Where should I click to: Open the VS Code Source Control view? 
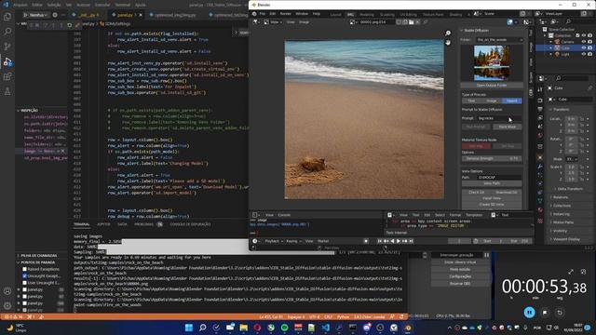[7, 47]
